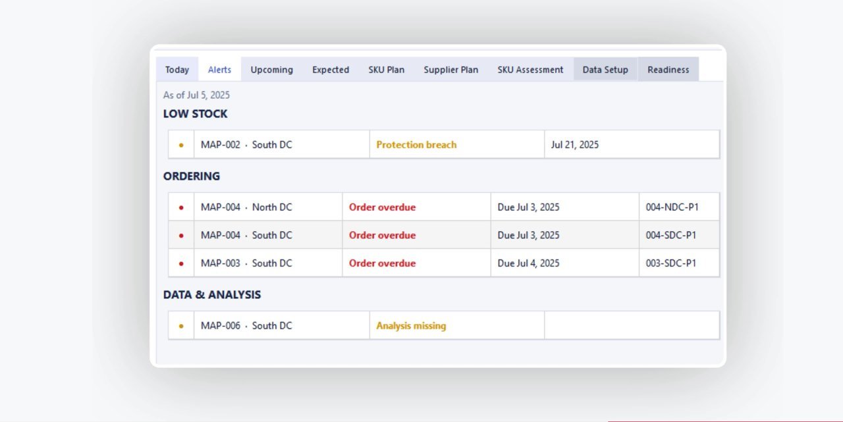Click the ORDERING section heading
Viewport: 843px width, 422px height.
(x=192, y=176)
